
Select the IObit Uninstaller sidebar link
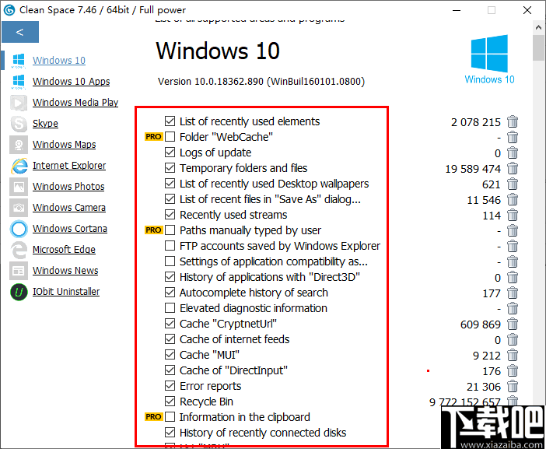point(66,292)
